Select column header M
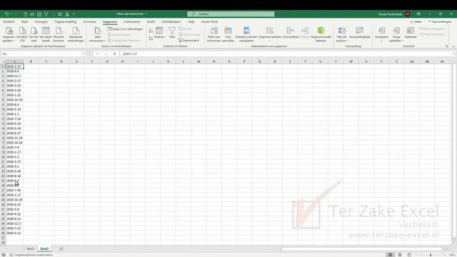 tap(199, 61)
